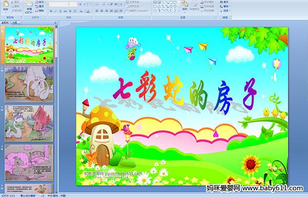Expand the shapes gallery more arrow

click(179, 10)
